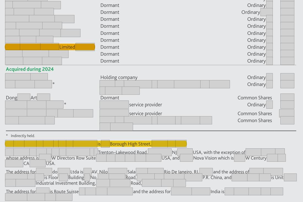Click the highlighted 'Borough High Street,' text
The image size is (303, 202).
(x=131, y=144)
